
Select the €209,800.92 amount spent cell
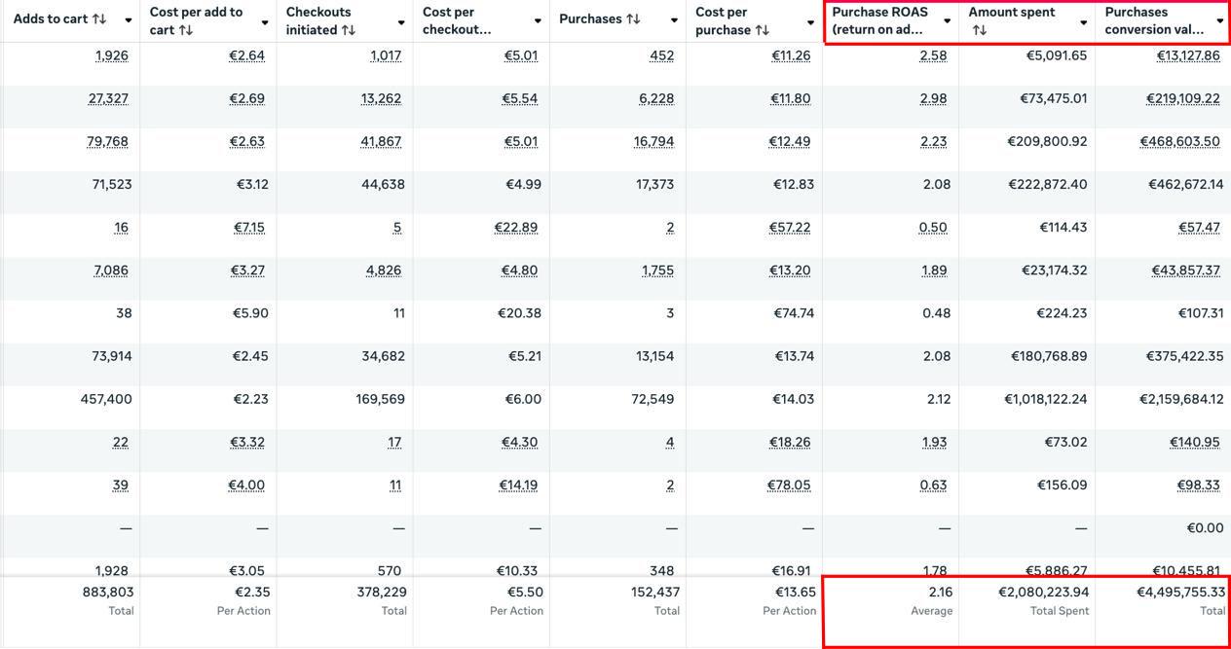(x=1047, y=141)
